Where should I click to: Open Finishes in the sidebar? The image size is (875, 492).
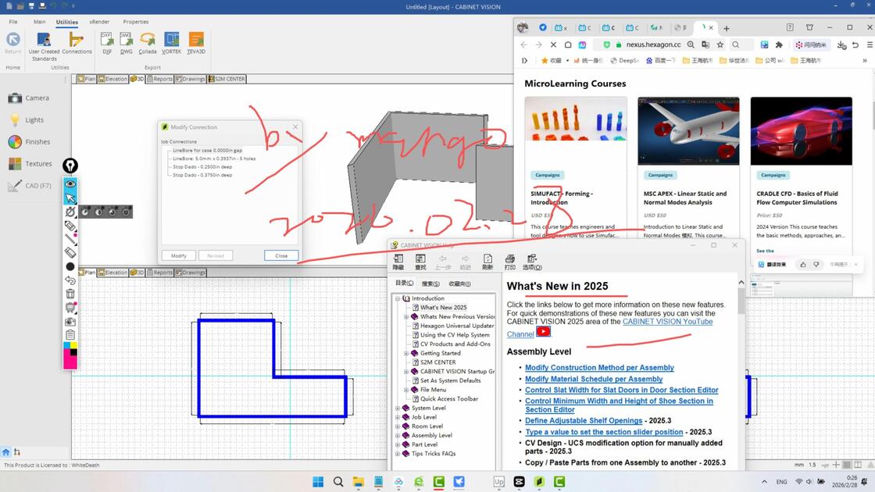(x=30, y=141)
